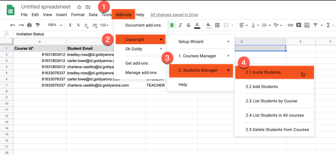The image size is (336, 155).
Task: Click the move to folder icon
Action: [x=88, y=7]
